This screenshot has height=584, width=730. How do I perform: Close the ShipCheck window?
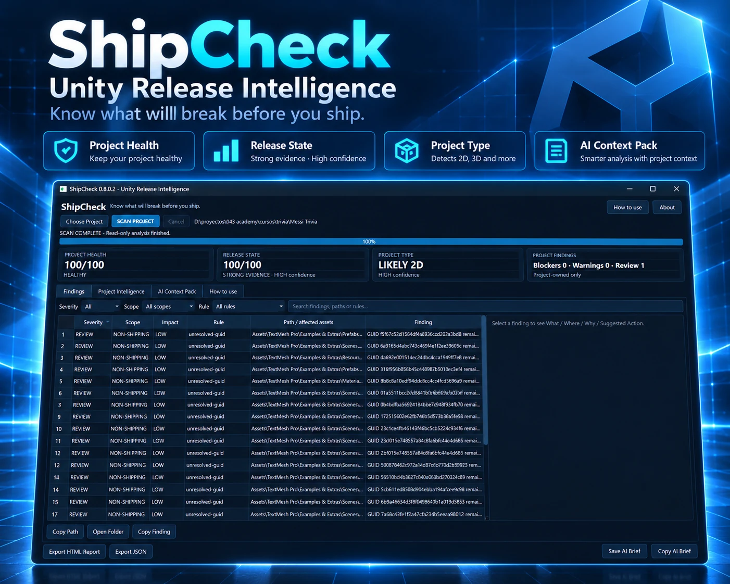(x=676, y=189)
